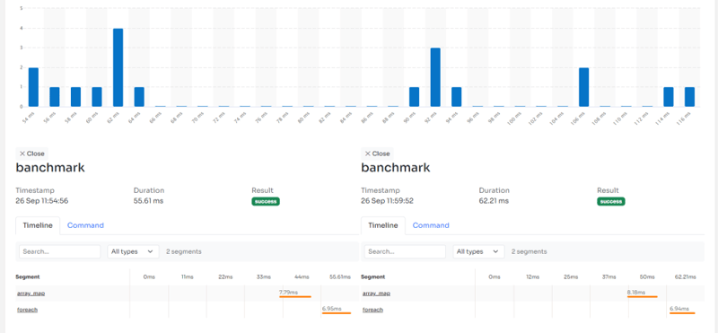Open array_map segment link in left panel
The height and width of the screenshot is (333, 718).
tap(31, 294)
